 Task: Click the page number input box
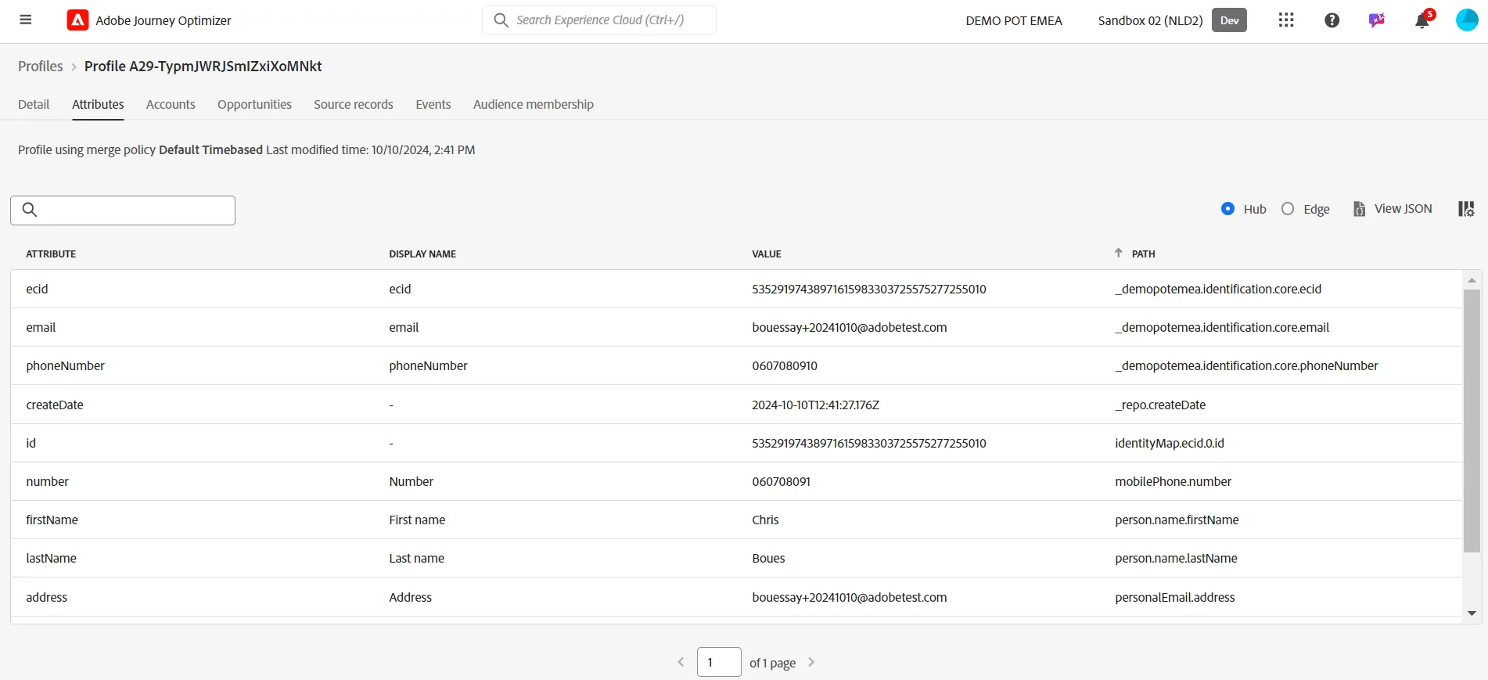pyautogui.click(x=719, y=662)
